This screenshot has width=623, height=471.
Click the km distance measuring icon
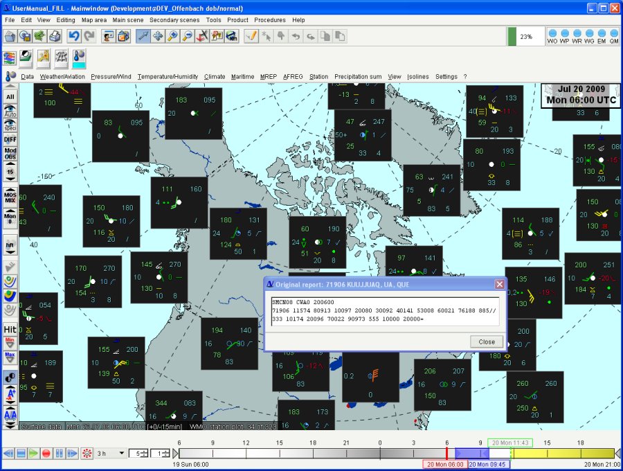click(x=232, y=36)
